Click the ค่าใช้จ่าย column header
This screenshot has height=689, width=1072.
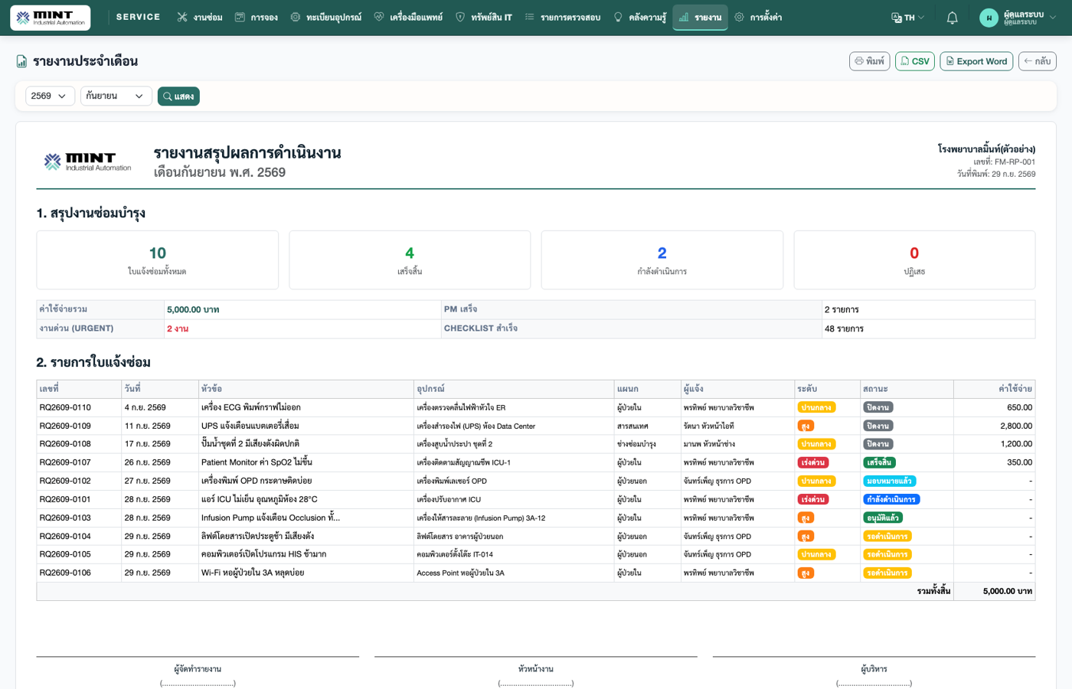tap(994, 389)
